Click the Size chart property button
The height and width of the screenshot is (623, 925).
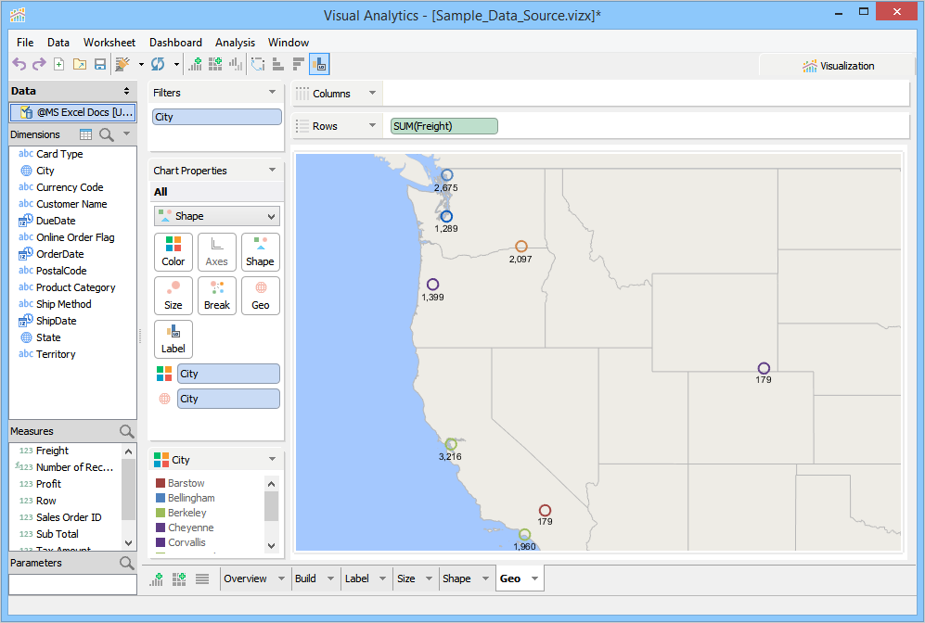[x=173, y=295]
